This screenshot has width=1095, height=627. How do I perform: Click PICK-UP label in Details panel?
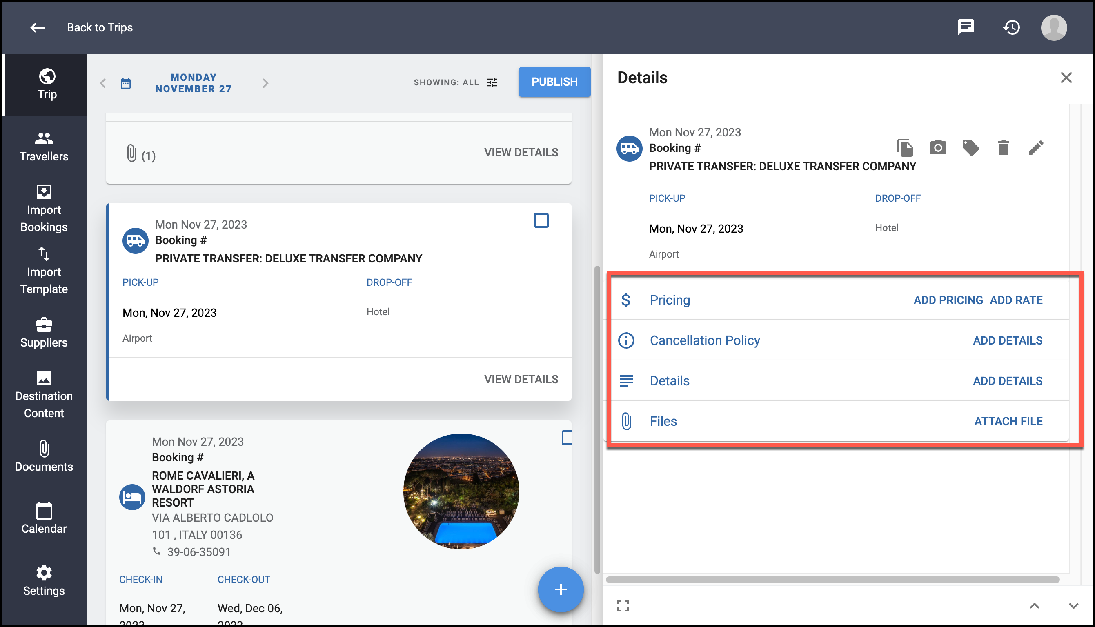(667, 198)
